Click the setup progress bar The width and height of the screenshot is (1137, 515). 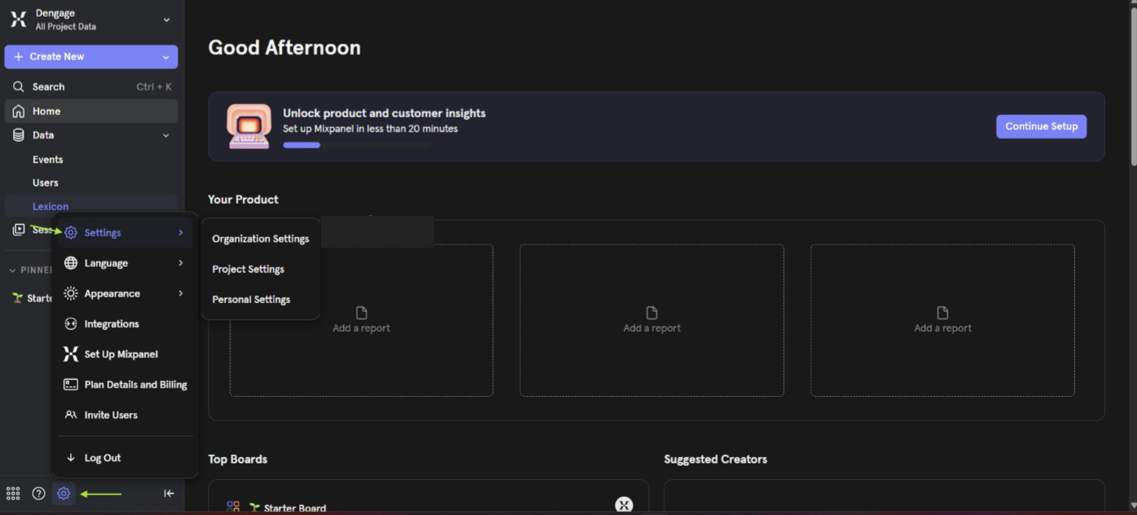click(x=357, y=145)
